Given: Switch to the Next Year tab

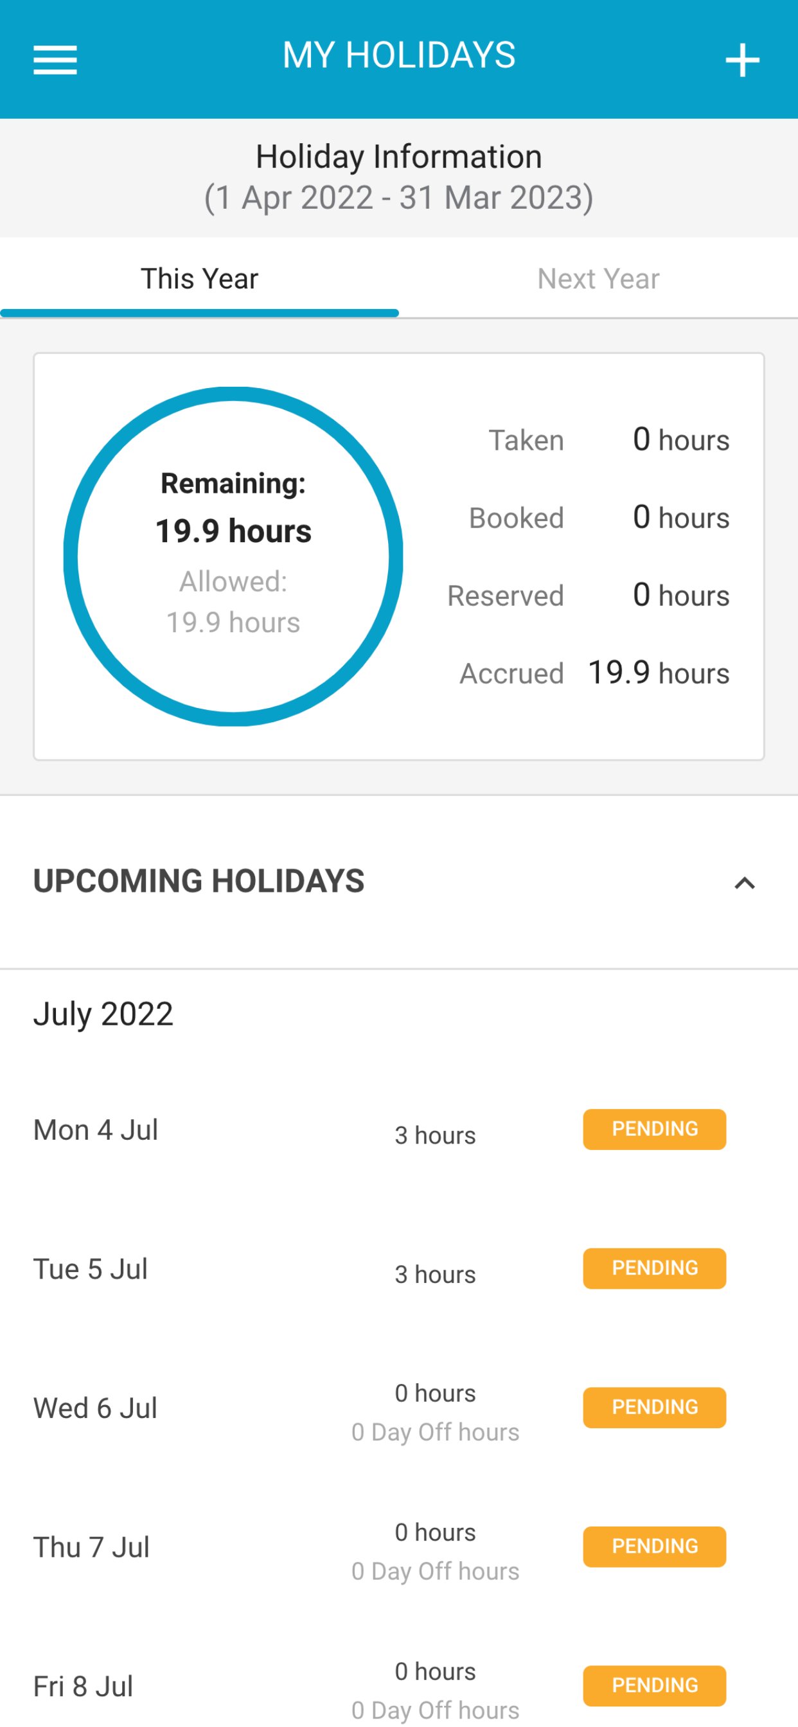Looking at the screenshot, I should pos(598,279).
